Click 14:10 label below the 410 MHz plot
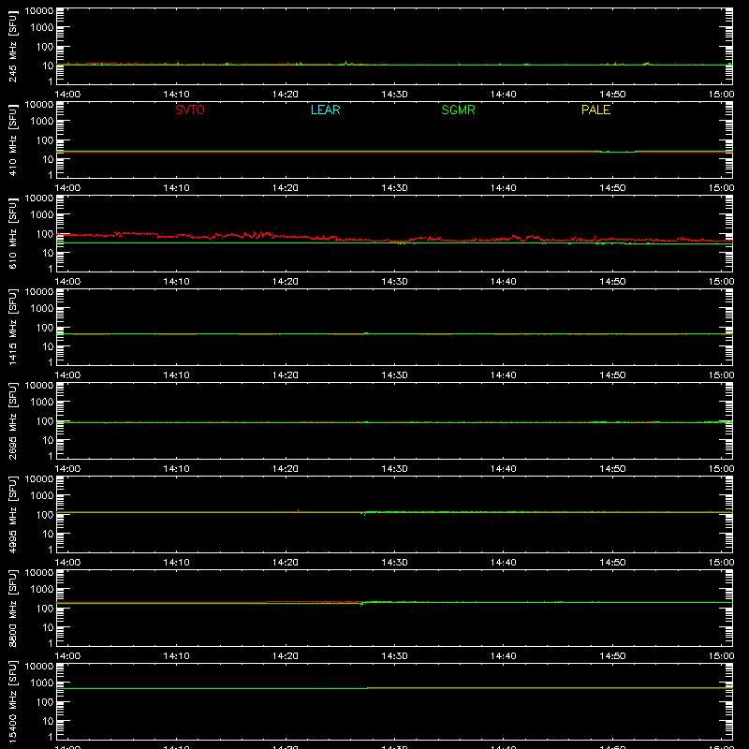 [x=176, y=188]
